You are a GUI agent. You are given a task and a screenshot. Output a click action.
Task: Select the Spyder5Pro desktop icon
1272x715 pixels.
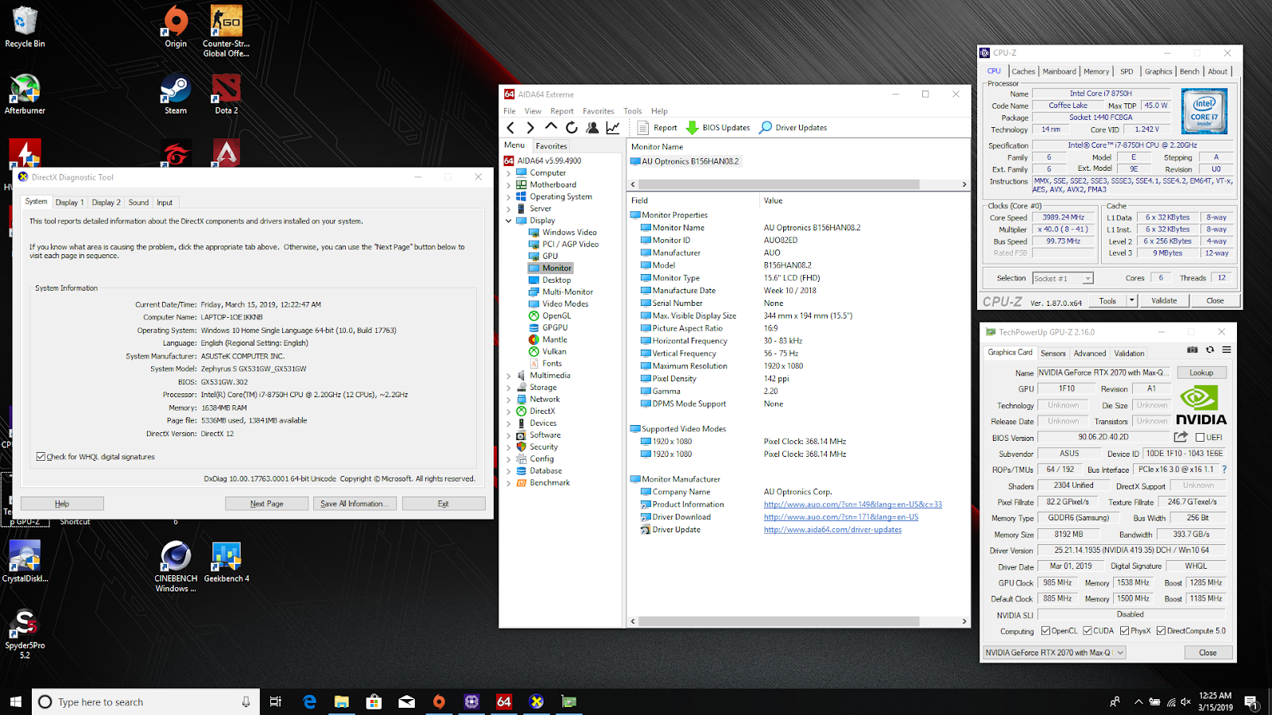pos(25,633)
